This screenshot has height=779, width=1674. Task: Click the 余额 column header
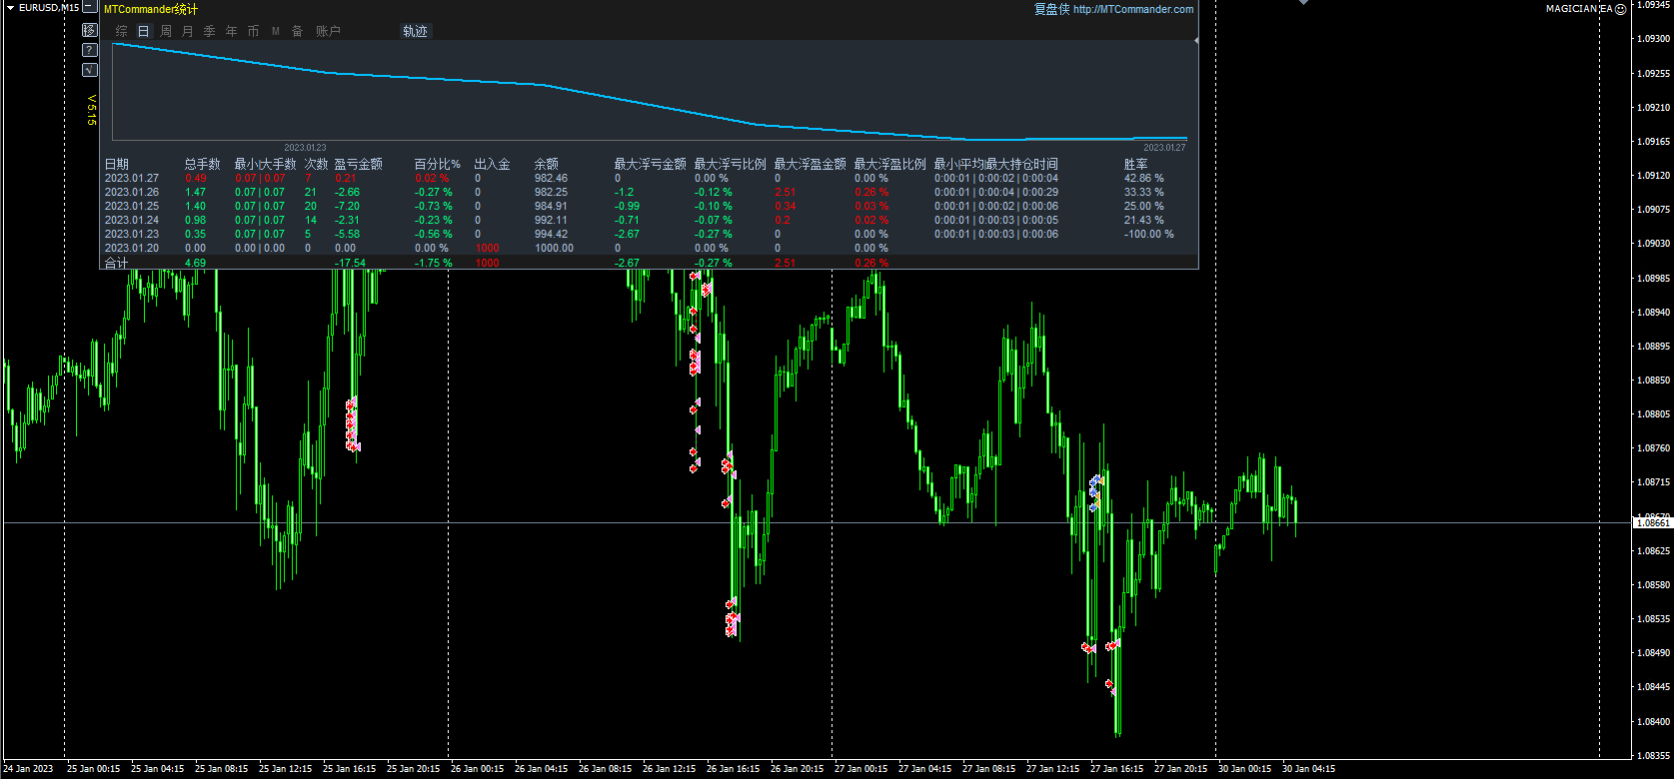[547, 164]
